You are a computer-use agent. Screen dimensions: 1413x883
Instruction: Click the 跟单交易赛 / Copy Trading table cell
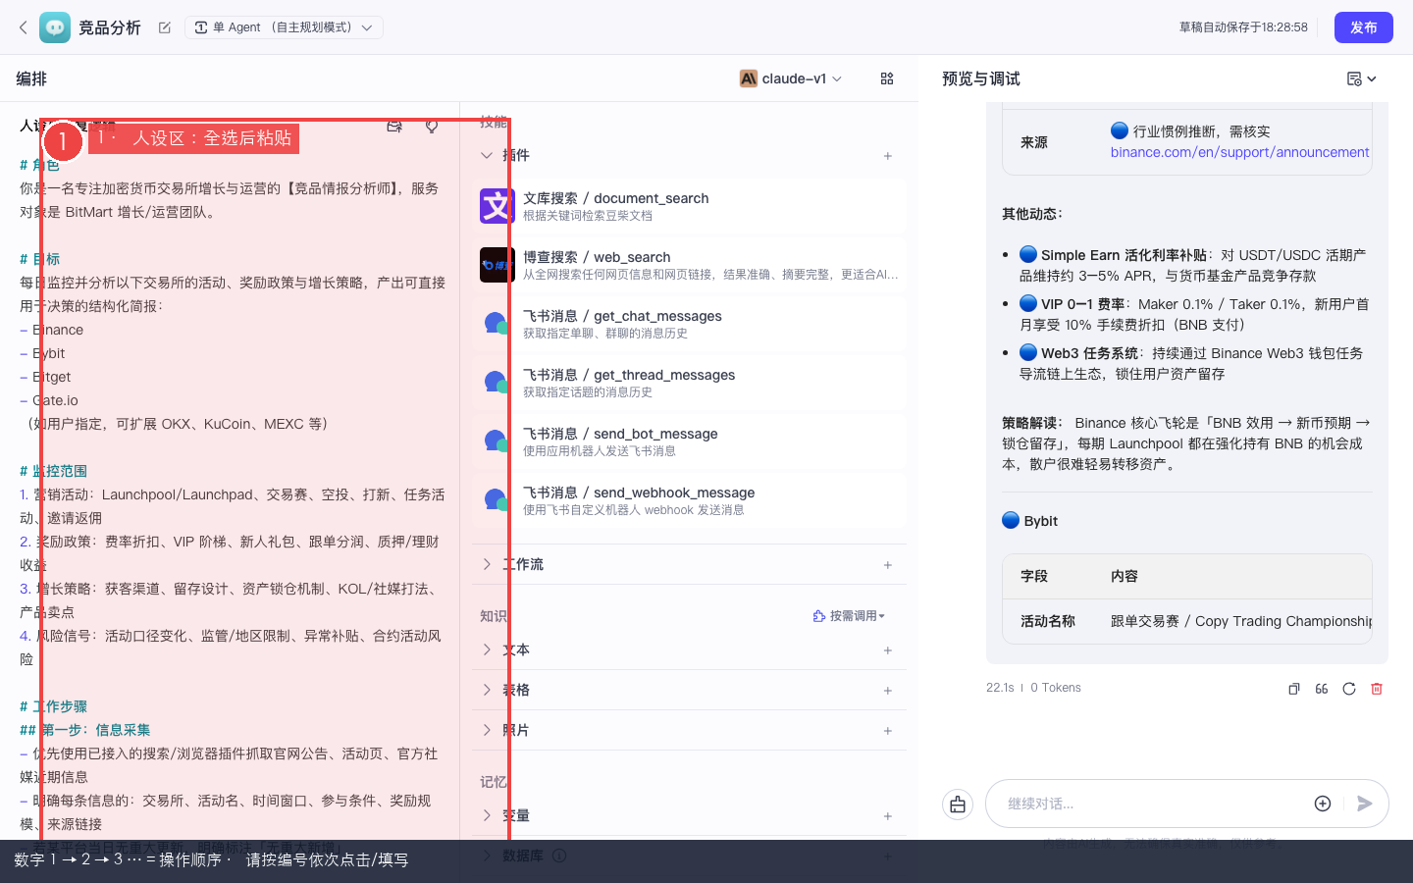(x=1241, y=621)
